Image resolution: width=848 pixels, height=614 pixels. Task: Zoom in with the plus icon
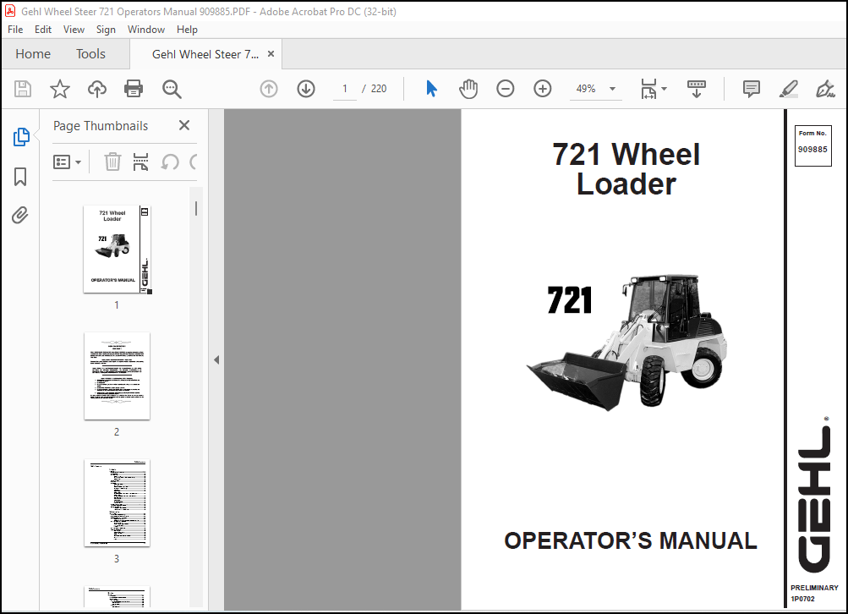click(x=543, y=89)
